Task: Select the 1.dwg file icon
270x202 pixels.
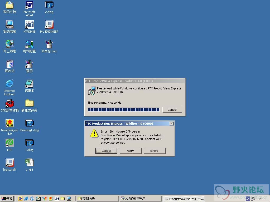Action: (30, 145)
